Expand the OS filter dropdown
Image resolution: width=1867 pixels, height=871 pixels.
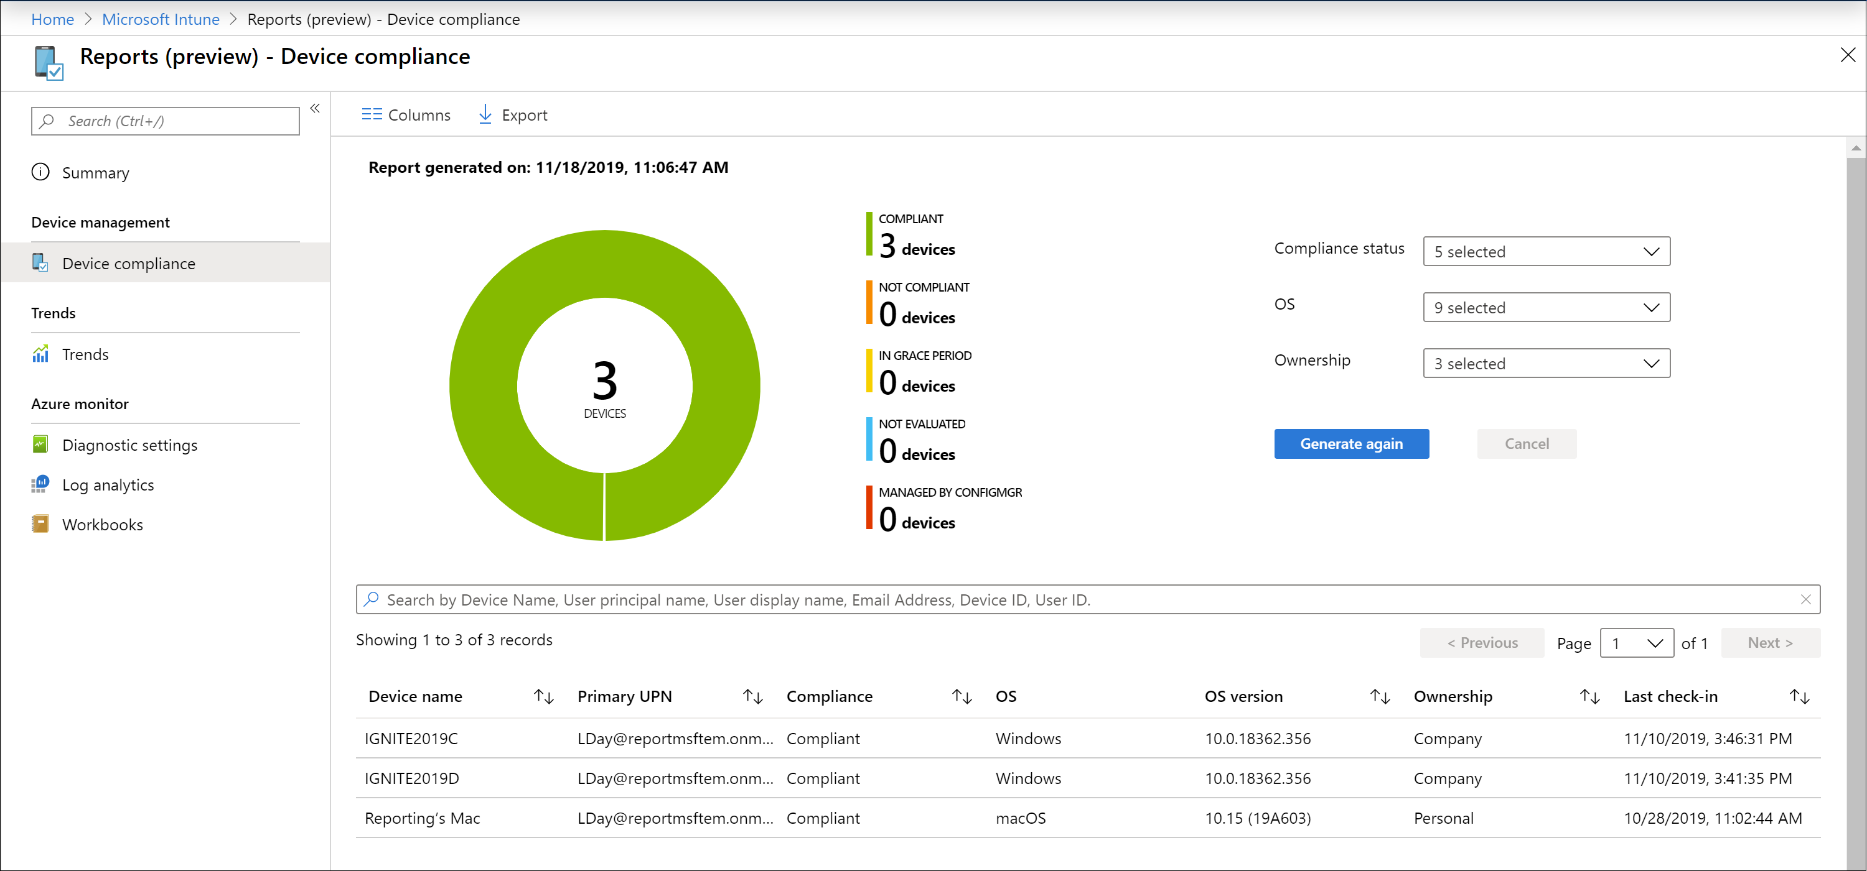tap(1545, 307)
